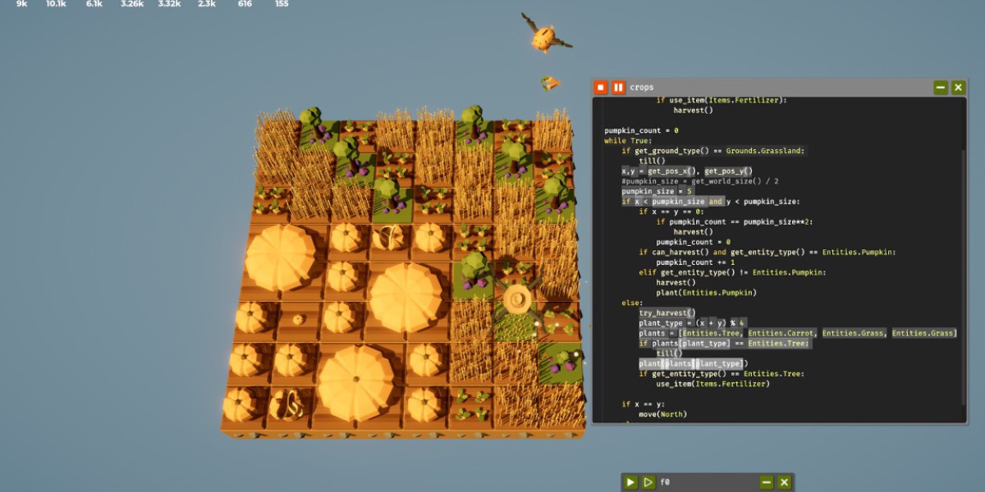This screenshot has width=985, height=492.
Task: Pause execution of the crops script
Action: click(618, 88)
